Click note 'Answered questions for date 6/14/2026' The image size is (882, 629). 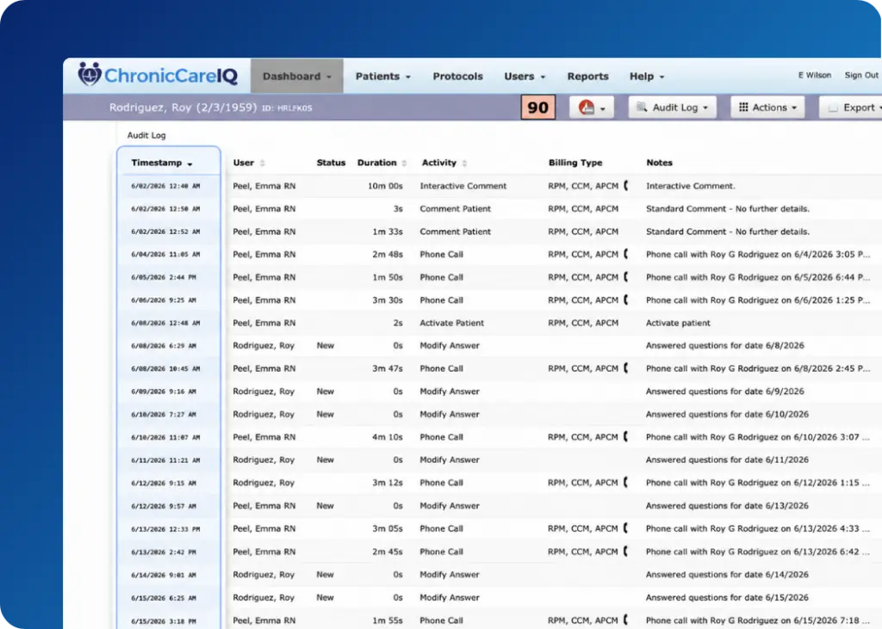click(x=727, y=575)
